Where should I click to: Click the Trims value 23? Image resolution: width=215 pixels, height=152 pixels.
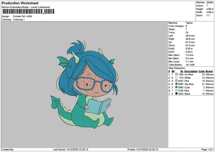(x=187, y=33)
